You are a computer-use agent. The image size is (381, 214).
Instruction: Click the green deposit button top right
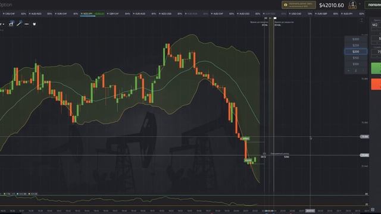(x=373, y=5)
